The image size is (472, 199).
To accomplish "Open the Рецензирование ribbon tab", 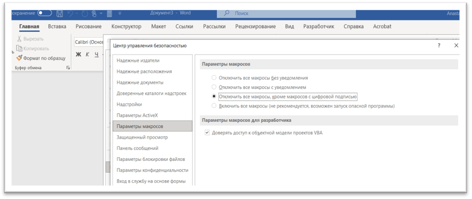I will coord(256,26).
